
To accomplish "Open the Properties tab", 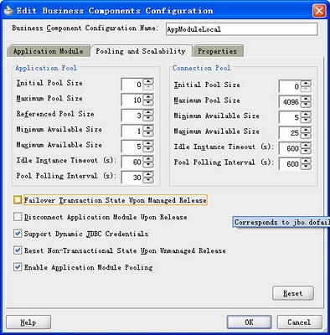I will [218, 51].
